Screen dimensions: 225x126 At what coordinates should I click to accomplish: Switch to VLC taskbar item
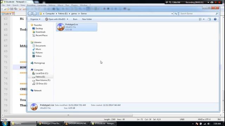pyautogui.click(x=77, y=124)
